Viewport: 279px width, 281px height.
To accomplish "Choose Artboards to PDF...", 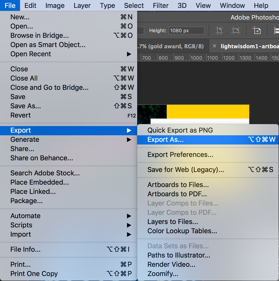I will pyautogui.click(x=208, y=194).
